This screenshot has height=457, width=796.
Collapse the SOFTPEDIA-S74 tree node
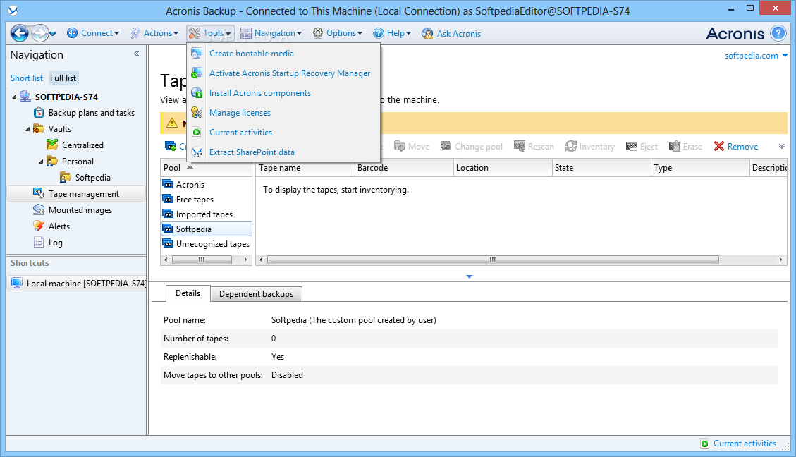(14, 97)
